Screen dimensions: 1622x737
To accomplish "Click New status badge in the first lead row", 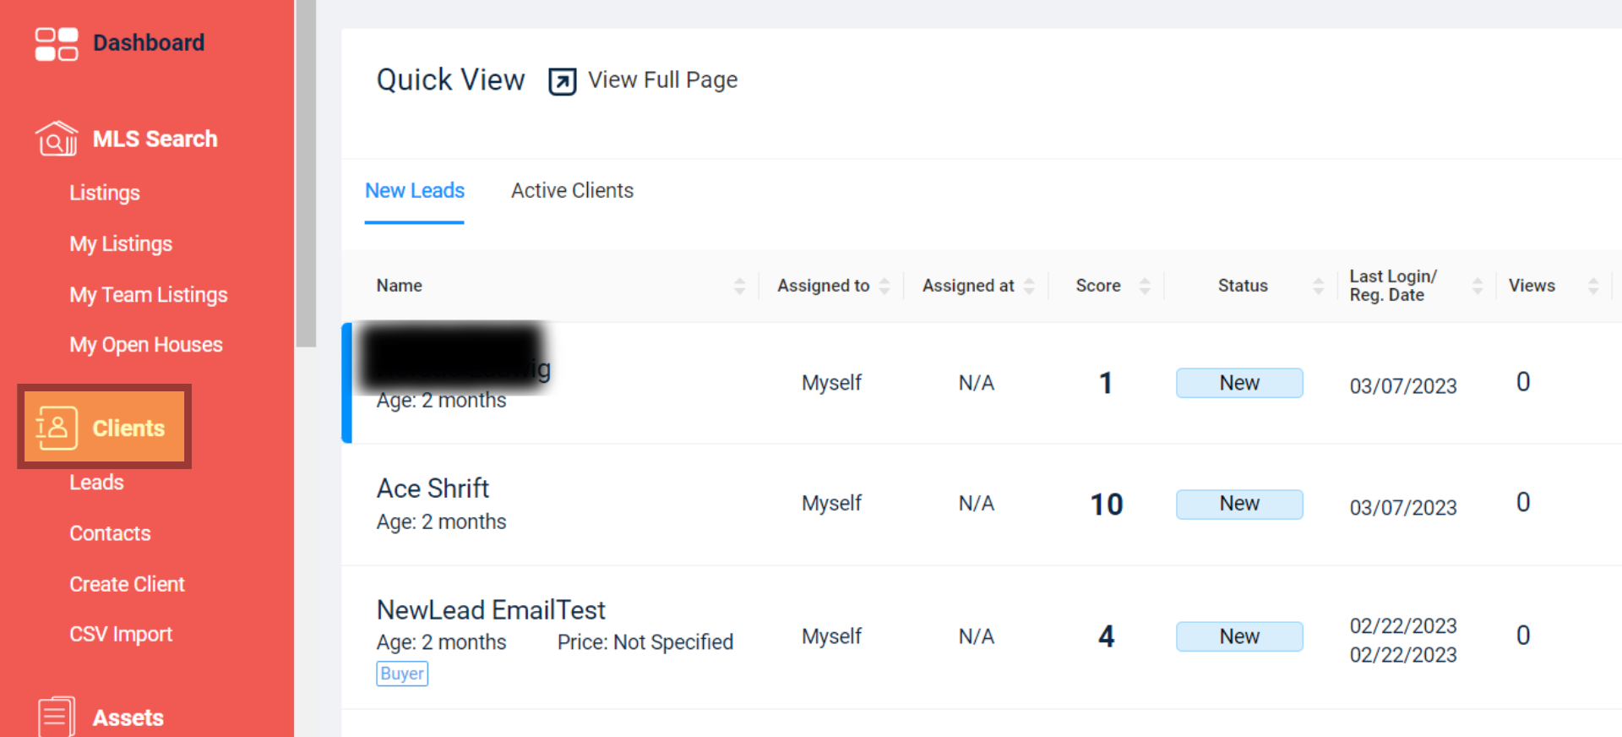I will [x=1239, y=383].
